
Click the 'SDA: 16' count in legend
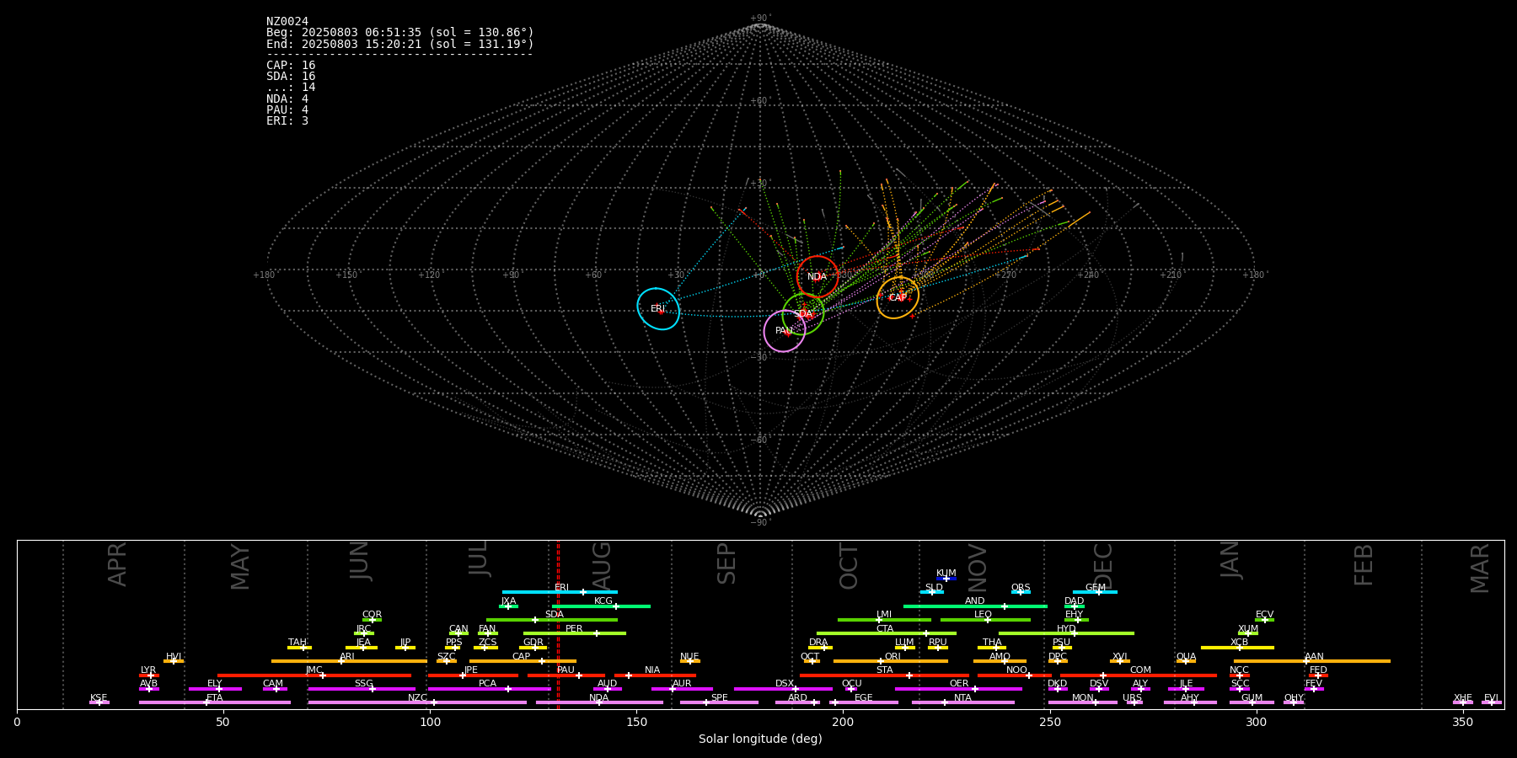pyautogui.click(x=291, y=76)
